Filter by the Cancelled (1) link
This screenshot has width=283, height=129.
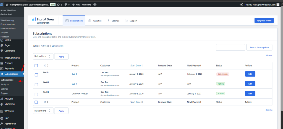[57, 46]
